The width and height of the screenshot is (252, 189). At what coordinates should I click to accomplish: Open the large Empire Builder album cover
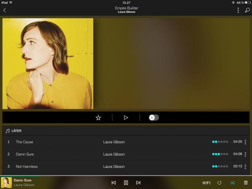pos(48,63)
